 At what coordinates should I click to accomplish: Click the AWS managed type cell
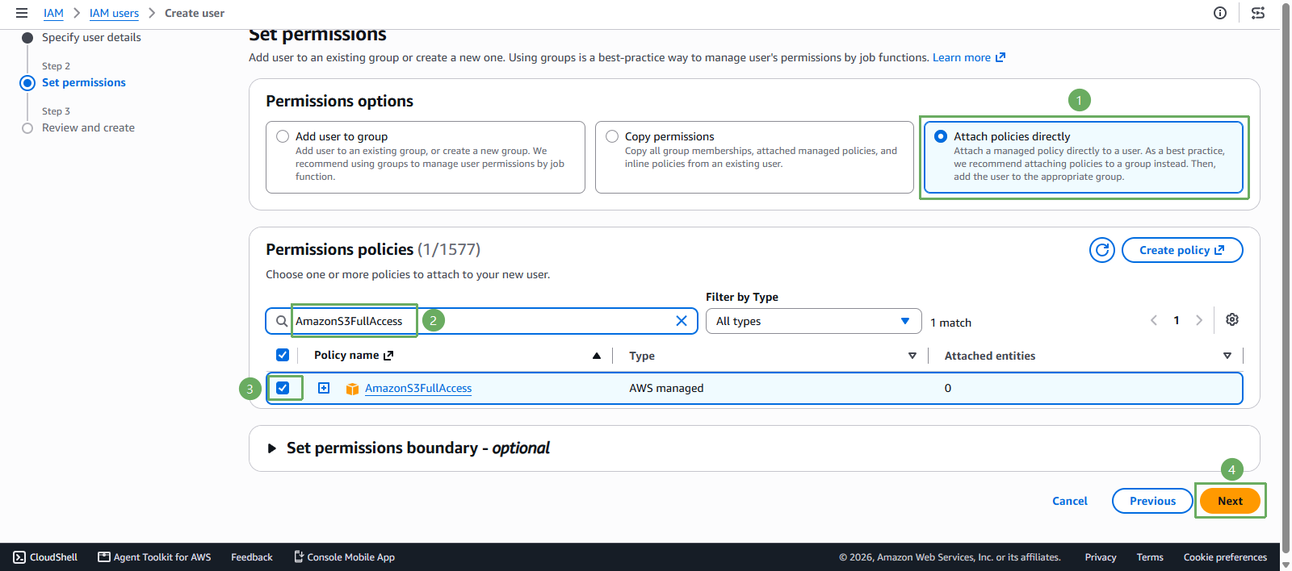666,388
